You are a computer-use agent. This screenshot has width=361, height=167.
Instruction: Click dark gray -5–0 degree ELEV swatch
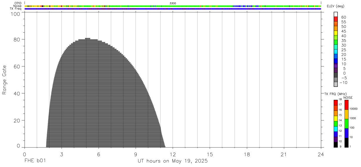pyautogui.click(x=335, y=75)
